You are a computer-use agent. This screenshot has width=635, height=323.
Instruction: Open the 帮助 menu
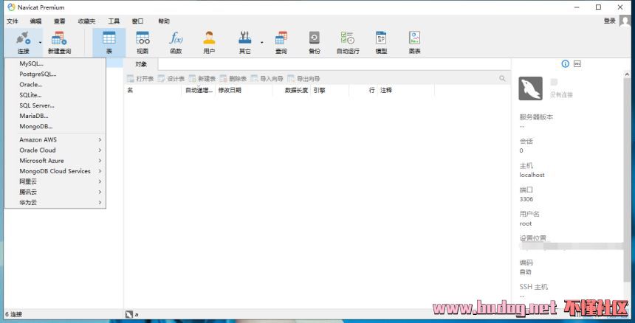164,21
